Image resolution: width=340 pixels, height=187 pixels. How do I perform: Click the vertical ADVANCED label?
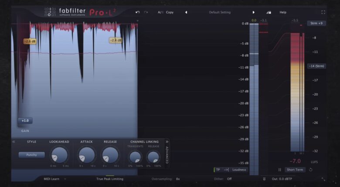click(x=167, y=155)
